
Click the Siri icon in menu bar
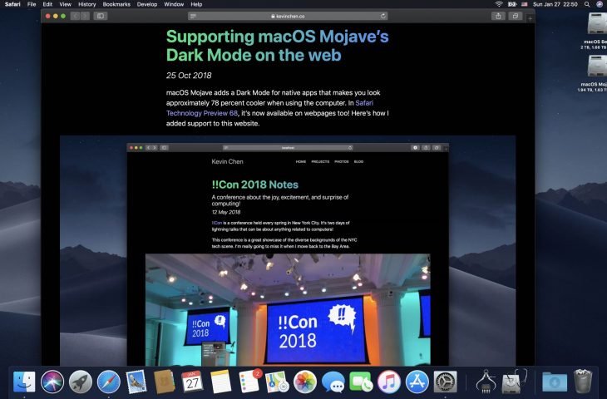600,4
